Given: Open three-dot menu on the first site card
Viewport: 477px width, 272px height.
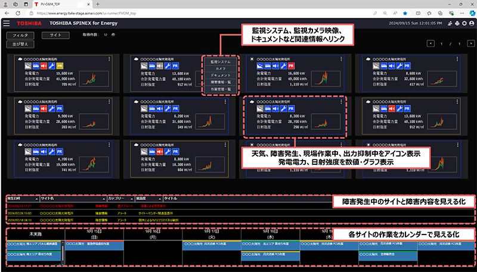Looking at the screenshot, I should (110, 59).
